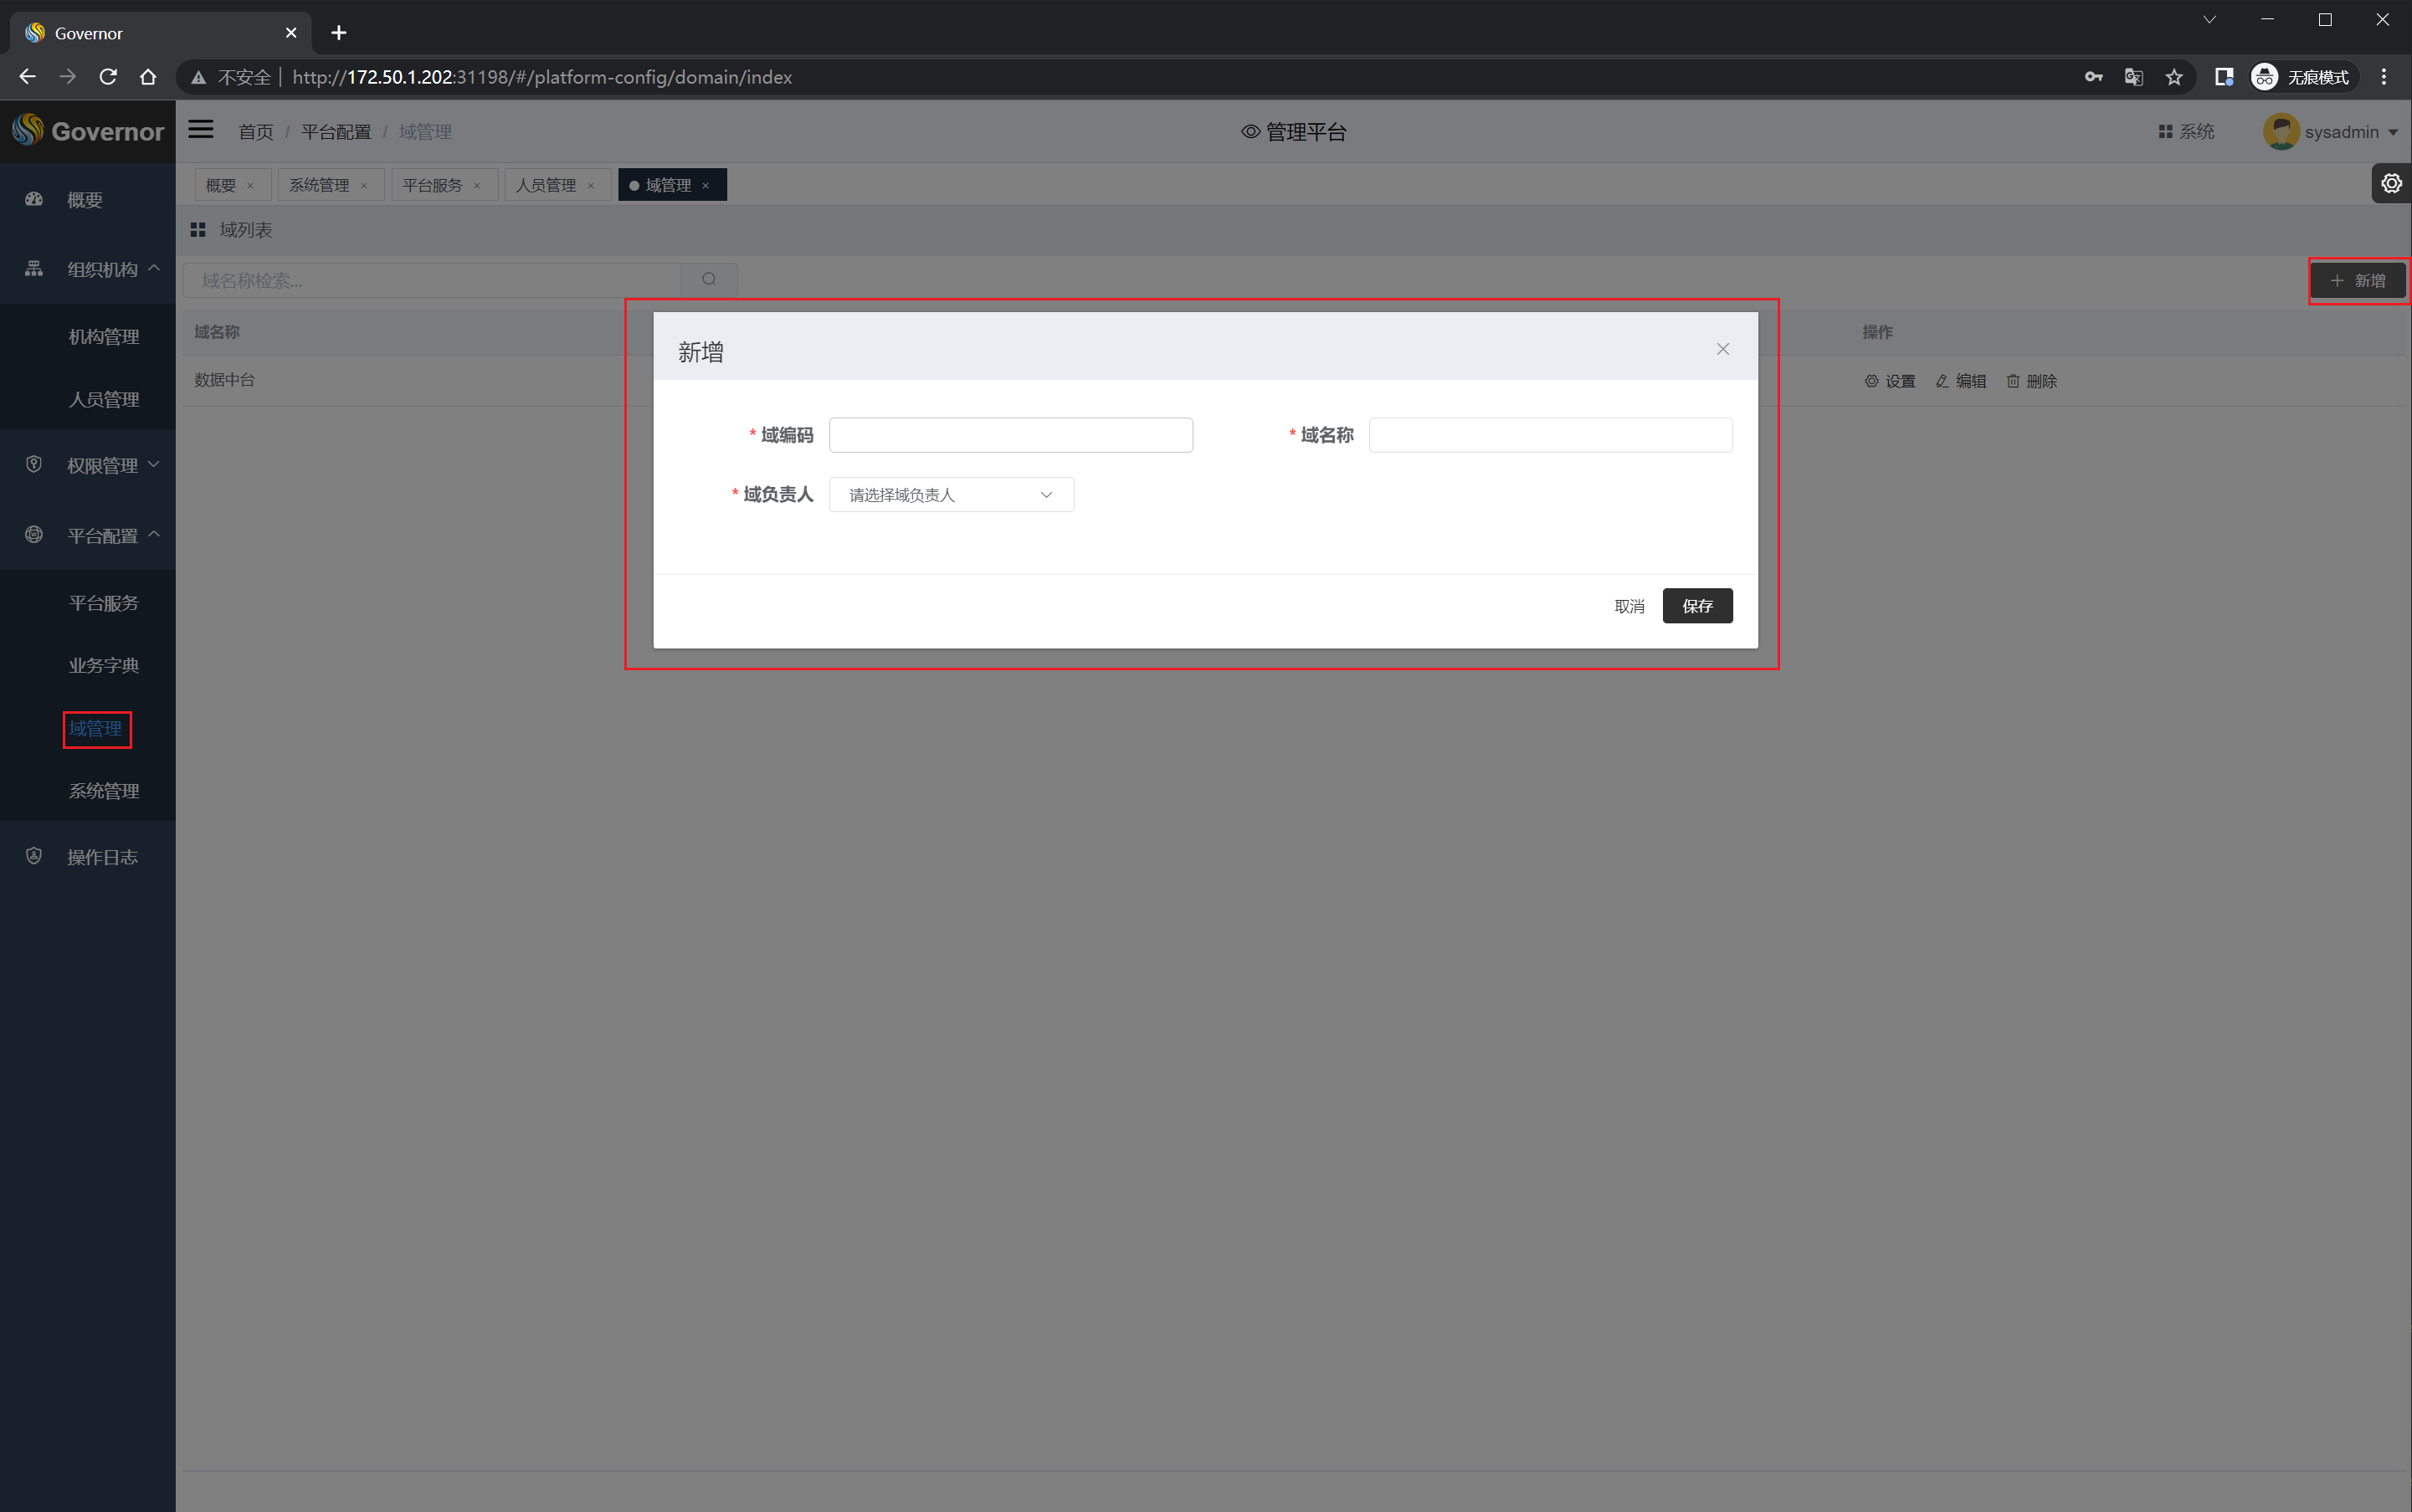This screenshot has height=1512, width=2412.
Task: Collapse the 平台配置 sidebar section
Action: coord(87,535)
